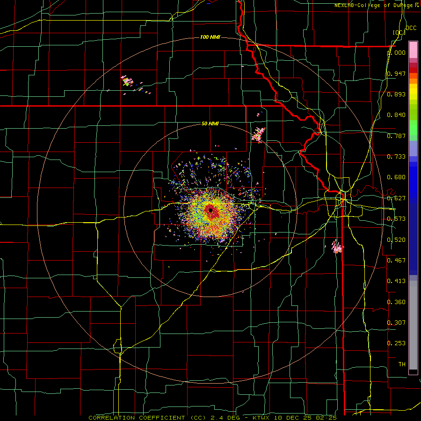Click the 0.413 scale value
The height and width of the screenshot is (421, 421).
click(x=396, y=281)
